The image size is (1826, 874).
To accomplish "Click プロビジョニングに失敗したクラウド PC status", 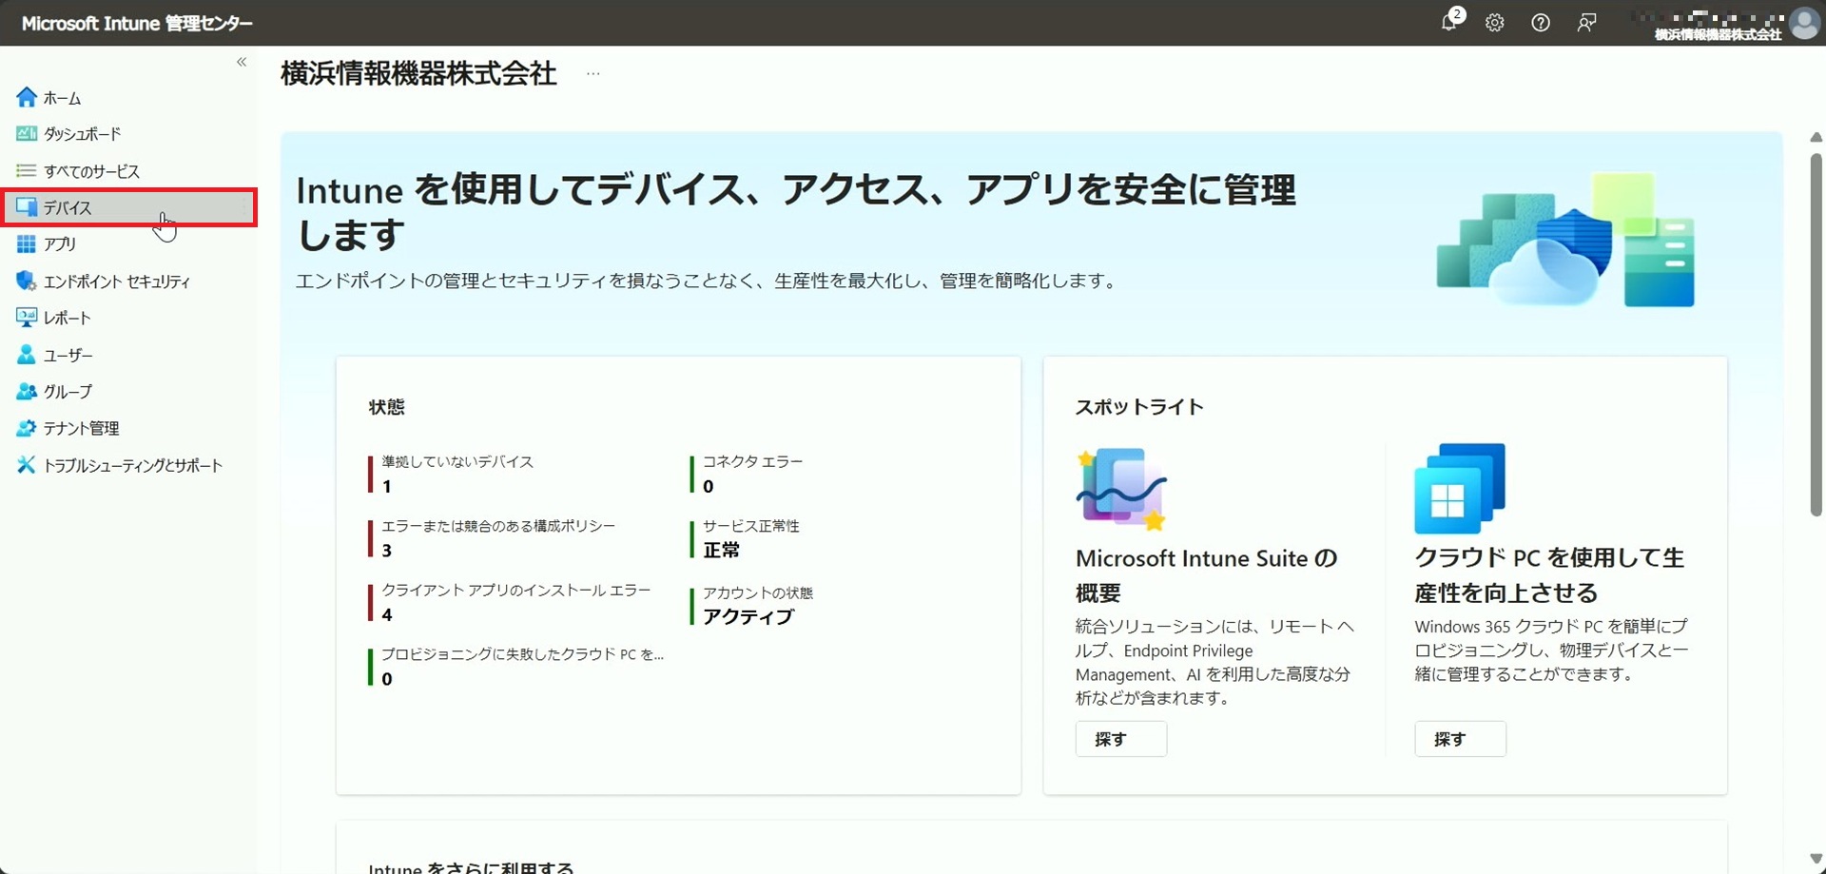I will [523, 654].
